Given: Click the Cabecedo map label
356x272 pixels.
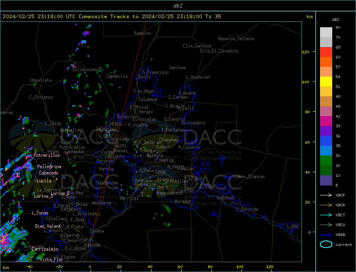Looking at the screenshot, I should coord(49,173).
